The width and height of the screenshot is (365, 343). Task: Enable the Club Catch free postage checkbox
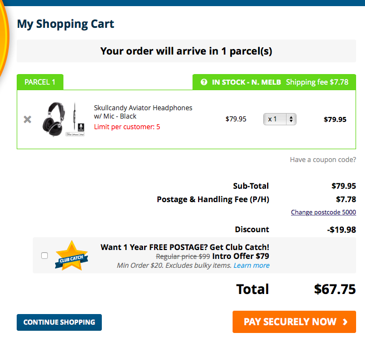coord(45,256)
